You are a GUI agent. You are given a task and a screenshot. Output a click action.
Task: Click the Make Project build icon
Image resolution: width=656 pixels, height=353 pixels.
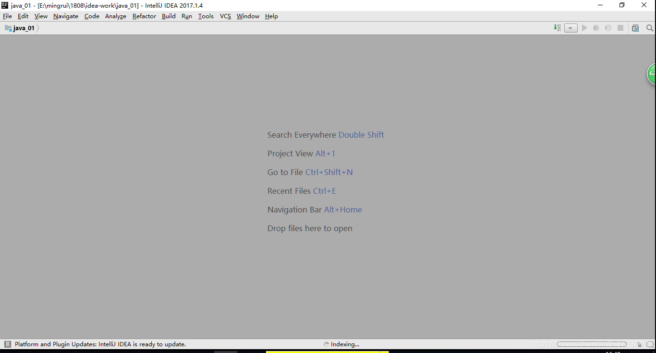(x=557, y=28)
